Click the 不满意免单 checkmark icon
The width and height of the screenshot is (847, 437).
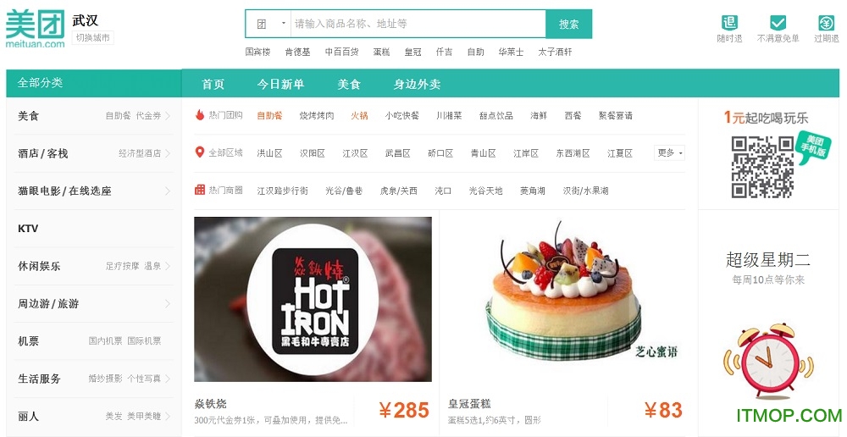[778, 23]
